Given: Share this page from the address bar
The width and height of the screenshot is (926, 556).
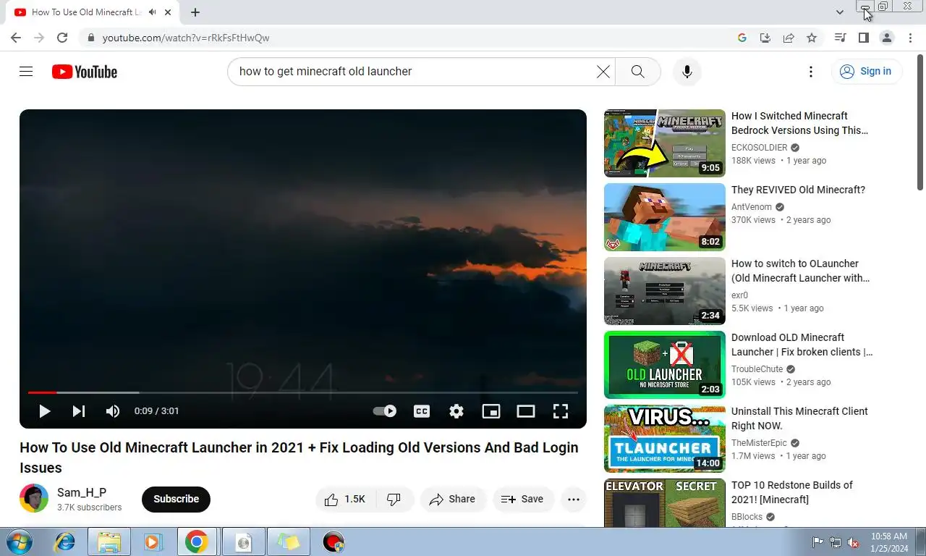Looking at the screenshot, I should point(789,38).
